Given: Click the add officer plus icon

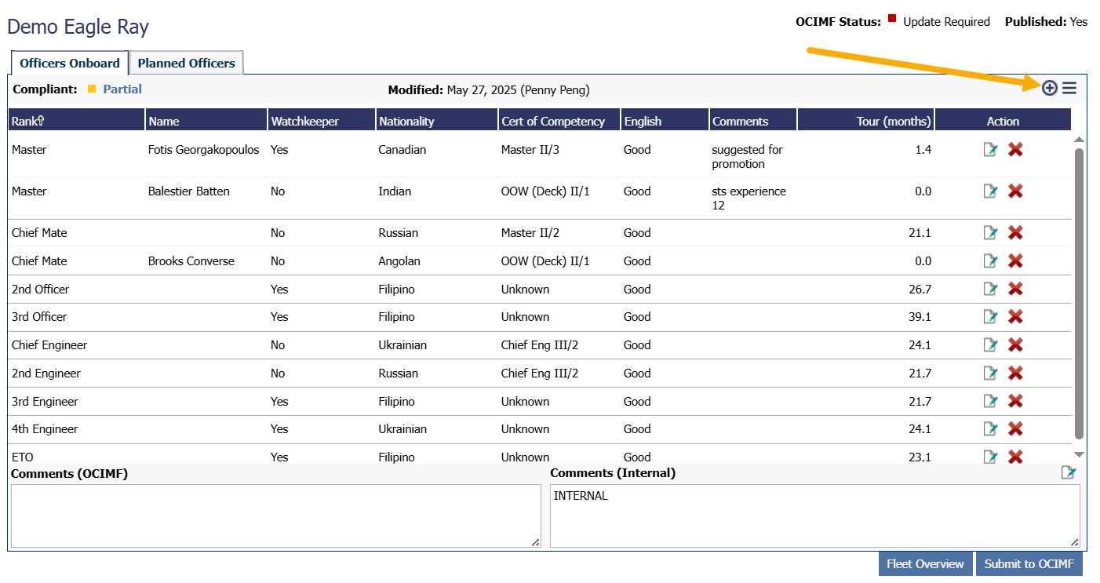Looking at the screenshot, I should pyautogui.click(x=1049, y=88).
